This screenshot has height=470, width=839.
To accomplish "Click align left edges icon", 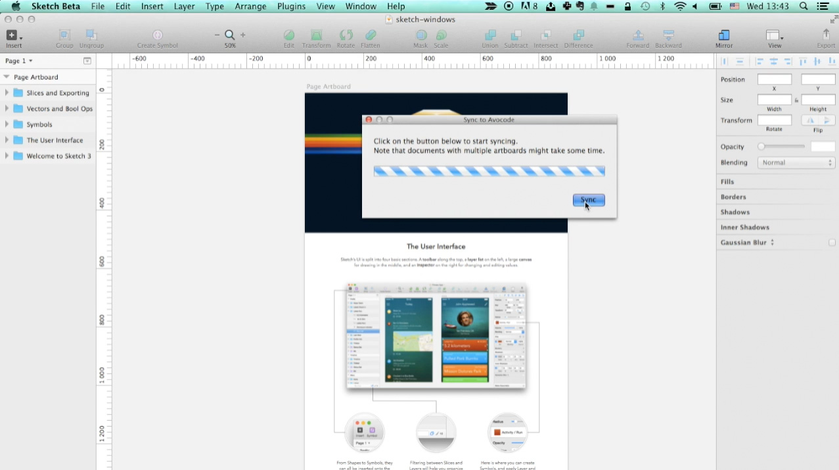I will [x=760, y=61].
